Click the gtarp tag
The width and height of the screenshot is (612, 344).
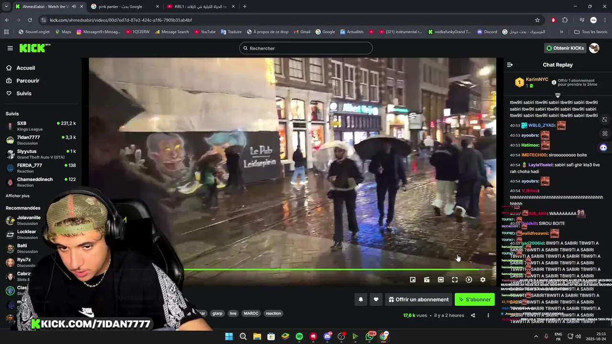pos(218,313)
